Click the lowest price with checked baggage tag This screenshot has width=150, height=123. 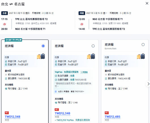[x=13, y=40]
